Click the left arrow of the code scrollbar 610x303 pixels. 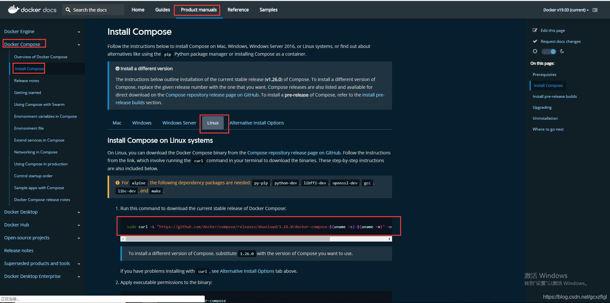(x=123, y=239)
